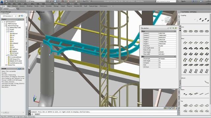
Task: Collapse the Plant 3D Drawings tree node
Action: (4, 26)
